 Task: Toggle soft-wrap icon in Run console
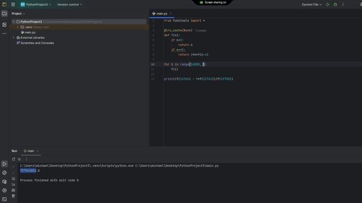tap(14, 179)
